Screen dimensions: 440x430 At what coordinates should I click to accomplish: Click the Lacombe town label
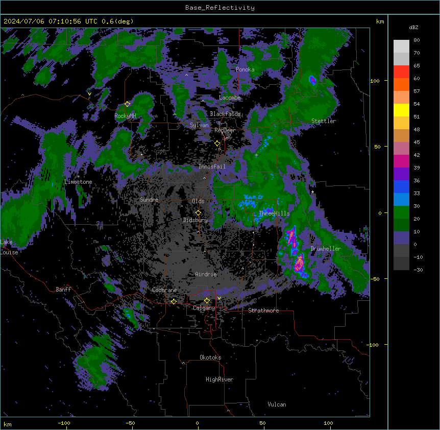click(x=230, y=98)
